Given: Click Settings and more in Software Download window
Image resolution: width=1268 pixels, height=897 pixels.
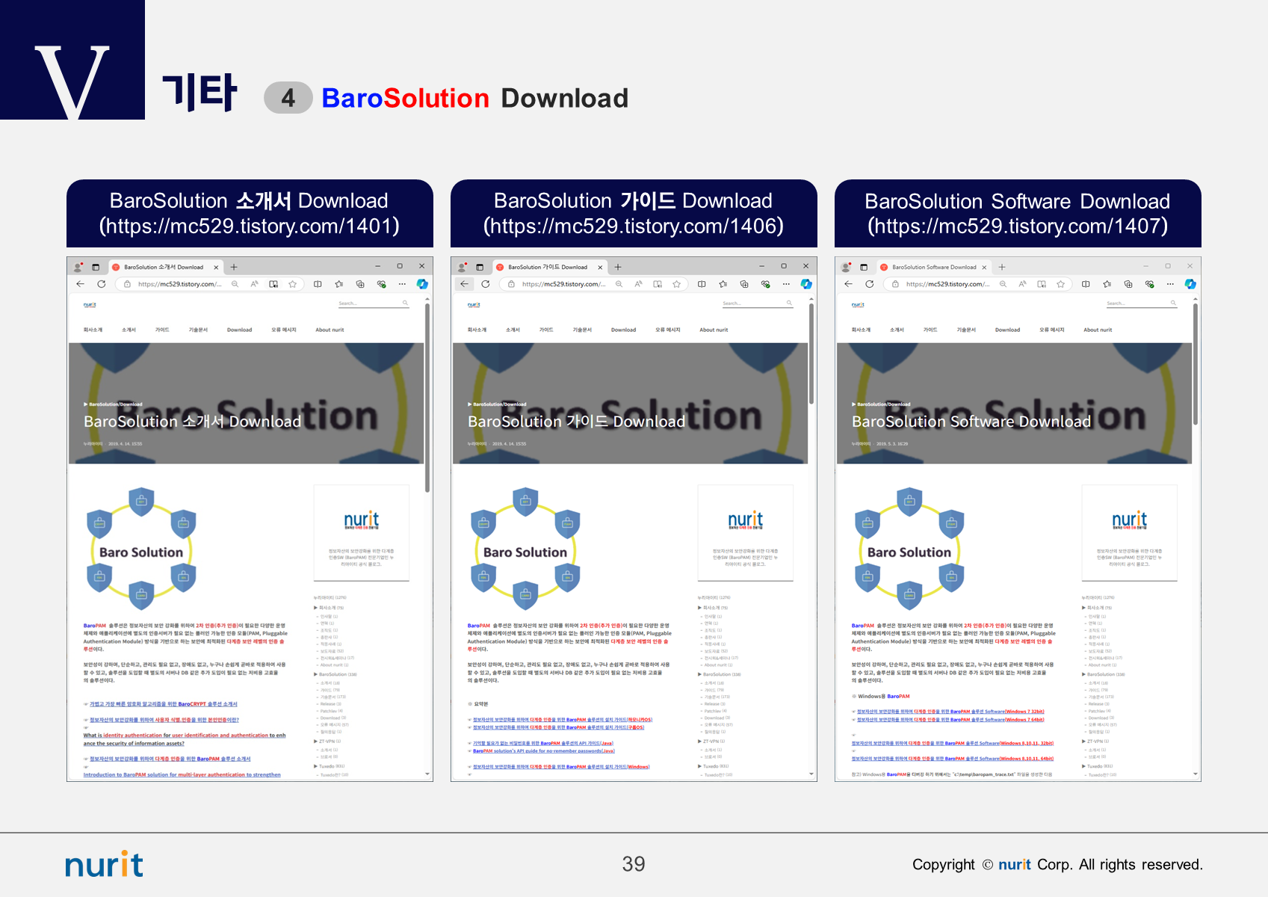Looking at the screenshot, I should coord(1170,284).
